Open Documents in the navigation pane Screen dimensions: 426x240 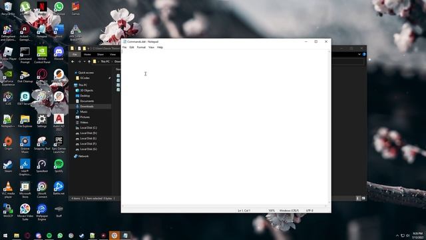coord(87,101)
